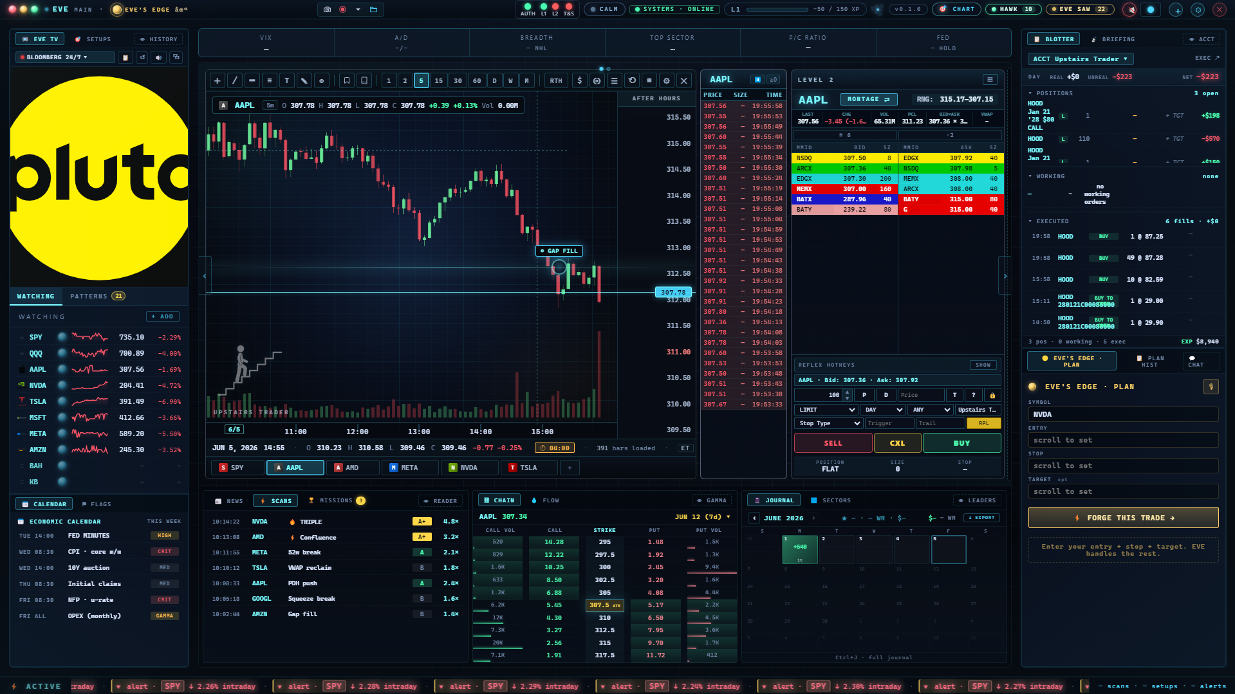Switch to the SETUPS tab
Viewport: 1235px width, 694px height.
(93, 39)
